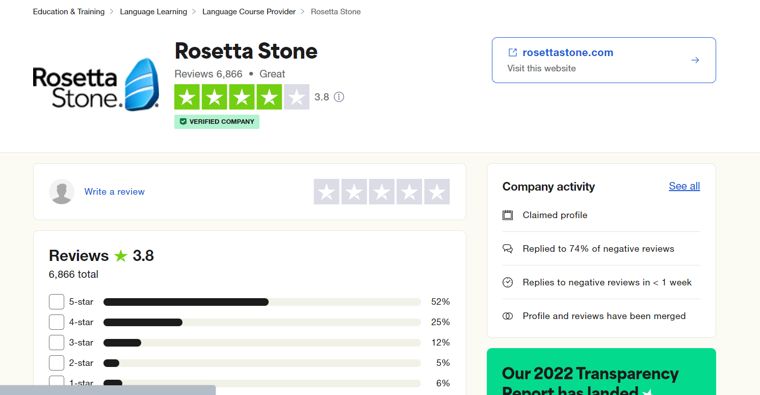Open Education & Training breadcrumb
Viewport: 760px width, 395px height.
69,11
